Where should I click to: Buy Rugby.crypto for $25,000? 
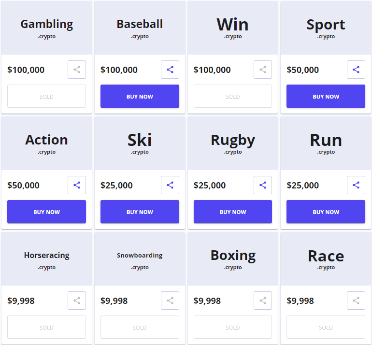[233, 212]
